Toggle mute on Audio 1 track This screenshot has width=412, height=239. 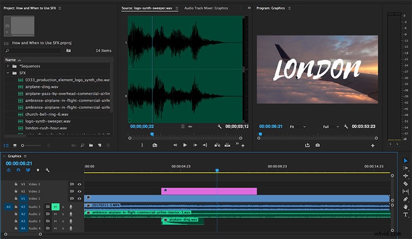tap(56, 207)
